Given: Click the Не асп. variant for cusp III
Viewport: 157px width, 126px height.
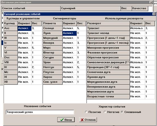Looking at the screenshot, I should click(x=24, y=38).
